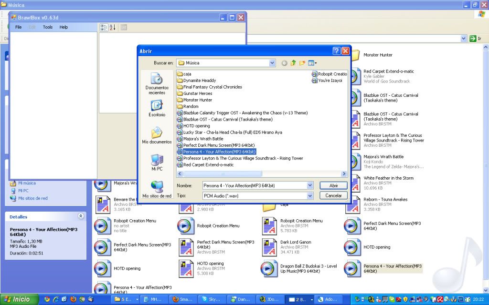Open the BrawlBox Tools menu
Viewport: 489px width, 305px height.
pos(48,27)
